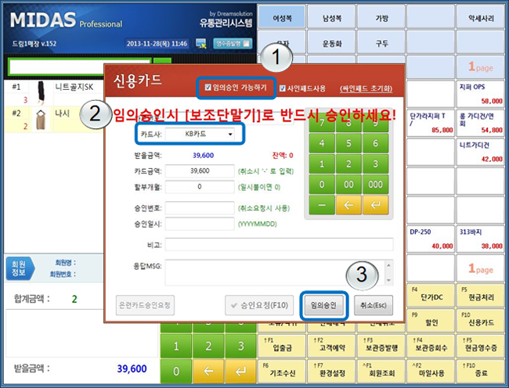The height and width of the screenshot is (388, 509).
Task: Add 313바지 38,000 product
Action: click(481, 239)
